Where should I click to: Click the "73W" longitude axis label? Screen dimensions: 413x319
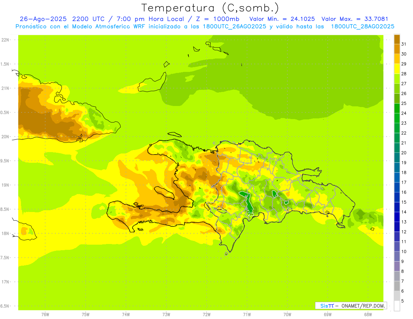click(x=166, y=315)
